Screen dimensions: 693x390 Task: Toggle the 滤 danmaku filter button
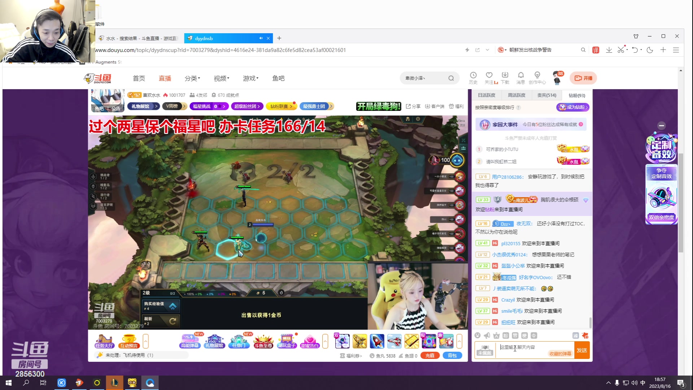pos(575,335)
